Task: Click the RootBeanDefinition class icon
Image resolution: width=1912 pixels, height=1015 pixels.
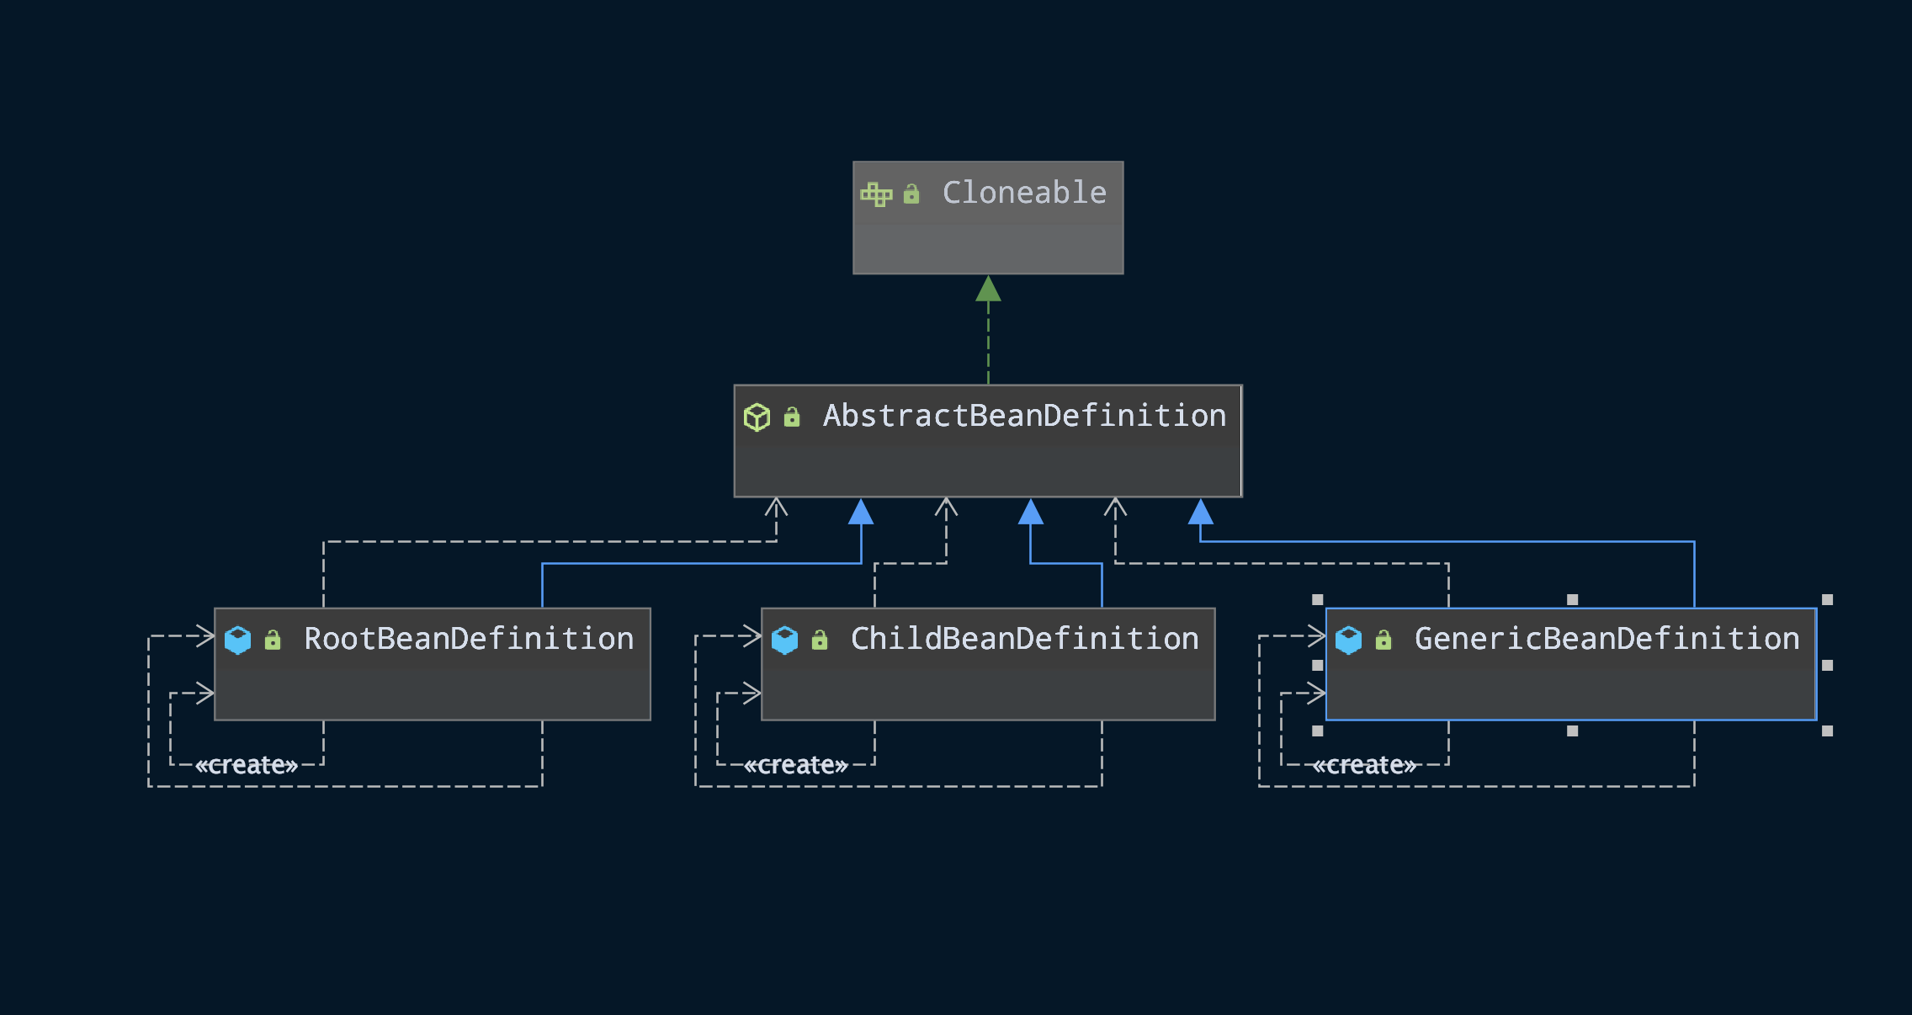Action: tap(238, 640)
